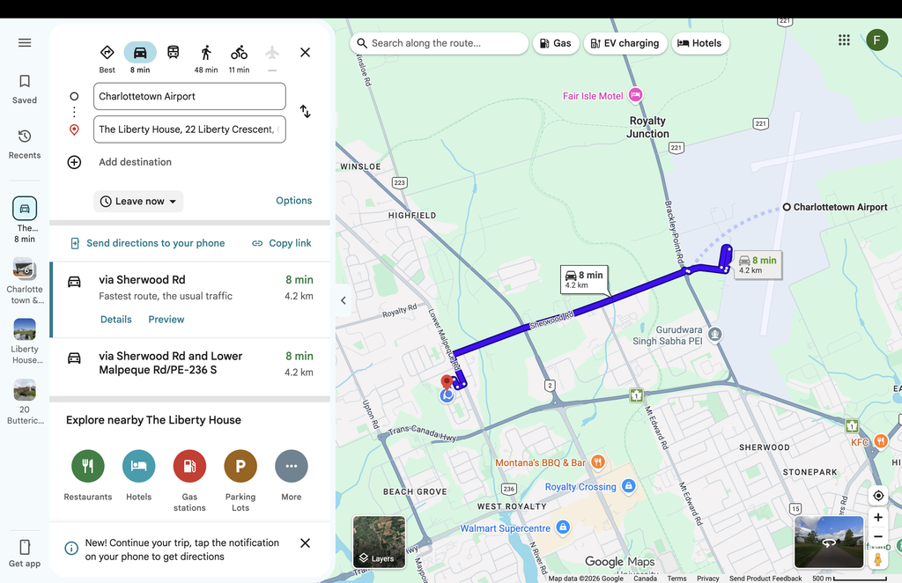Open Details for Sherwood Rd route
This screenshot has height=583, width=902.
coord(116,319)
